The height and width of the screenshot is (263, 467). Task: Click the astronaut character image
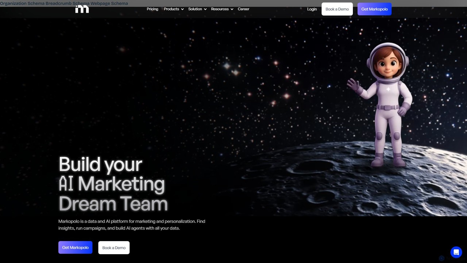(x=381, y=105)
